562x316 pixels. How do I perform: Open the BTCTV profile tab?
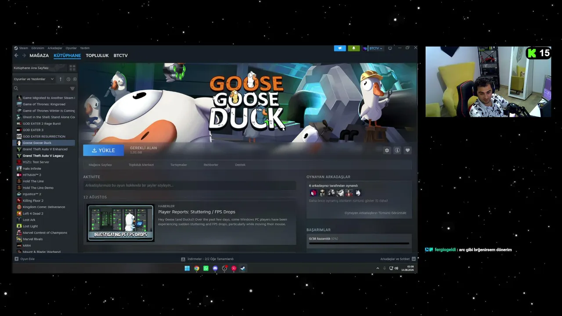(x=121, y=56)
